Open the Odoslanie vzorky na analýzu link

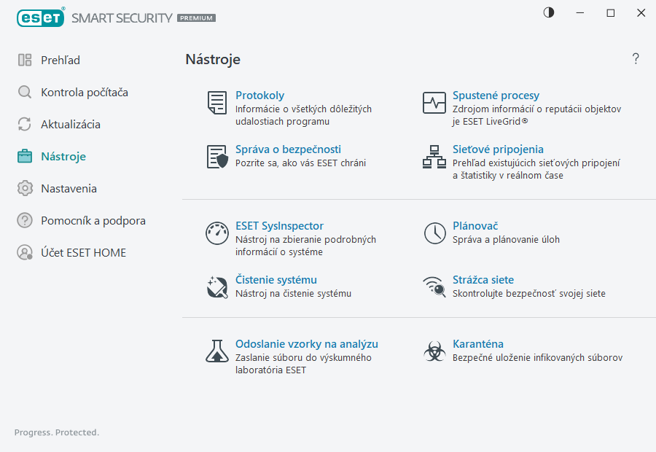click(x=306, y=344)
